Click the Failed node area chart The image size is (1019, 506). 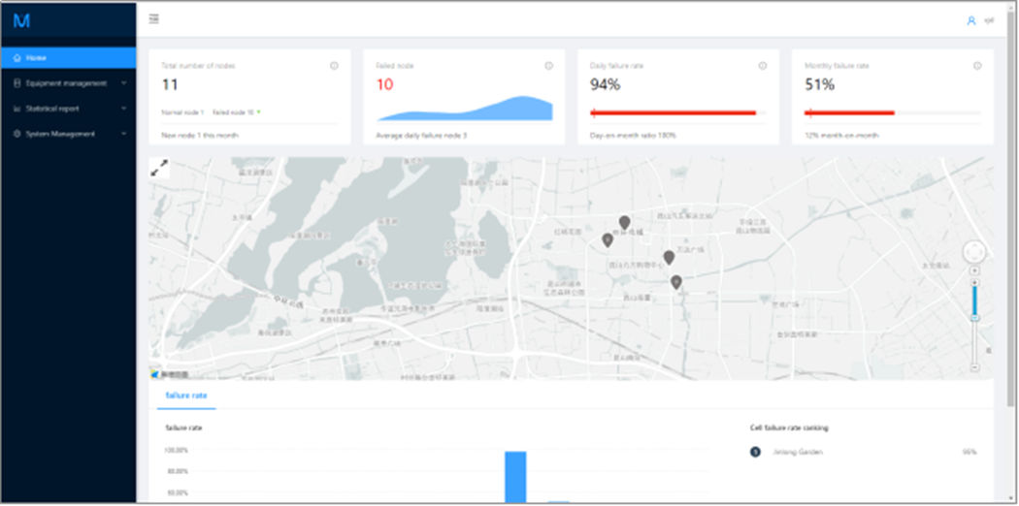click(465, 109)
